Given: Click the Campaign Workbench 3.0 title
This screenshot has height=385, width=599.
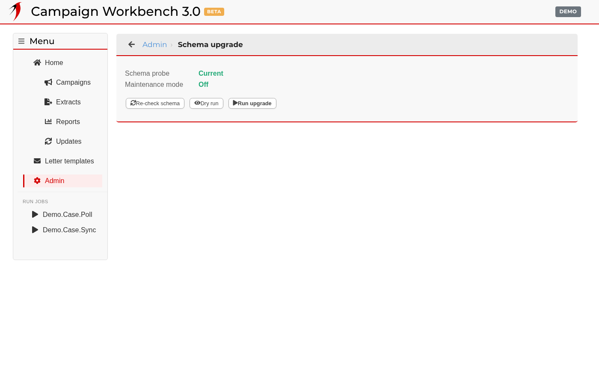Looking at the screenshot, I should coord(116,12).
